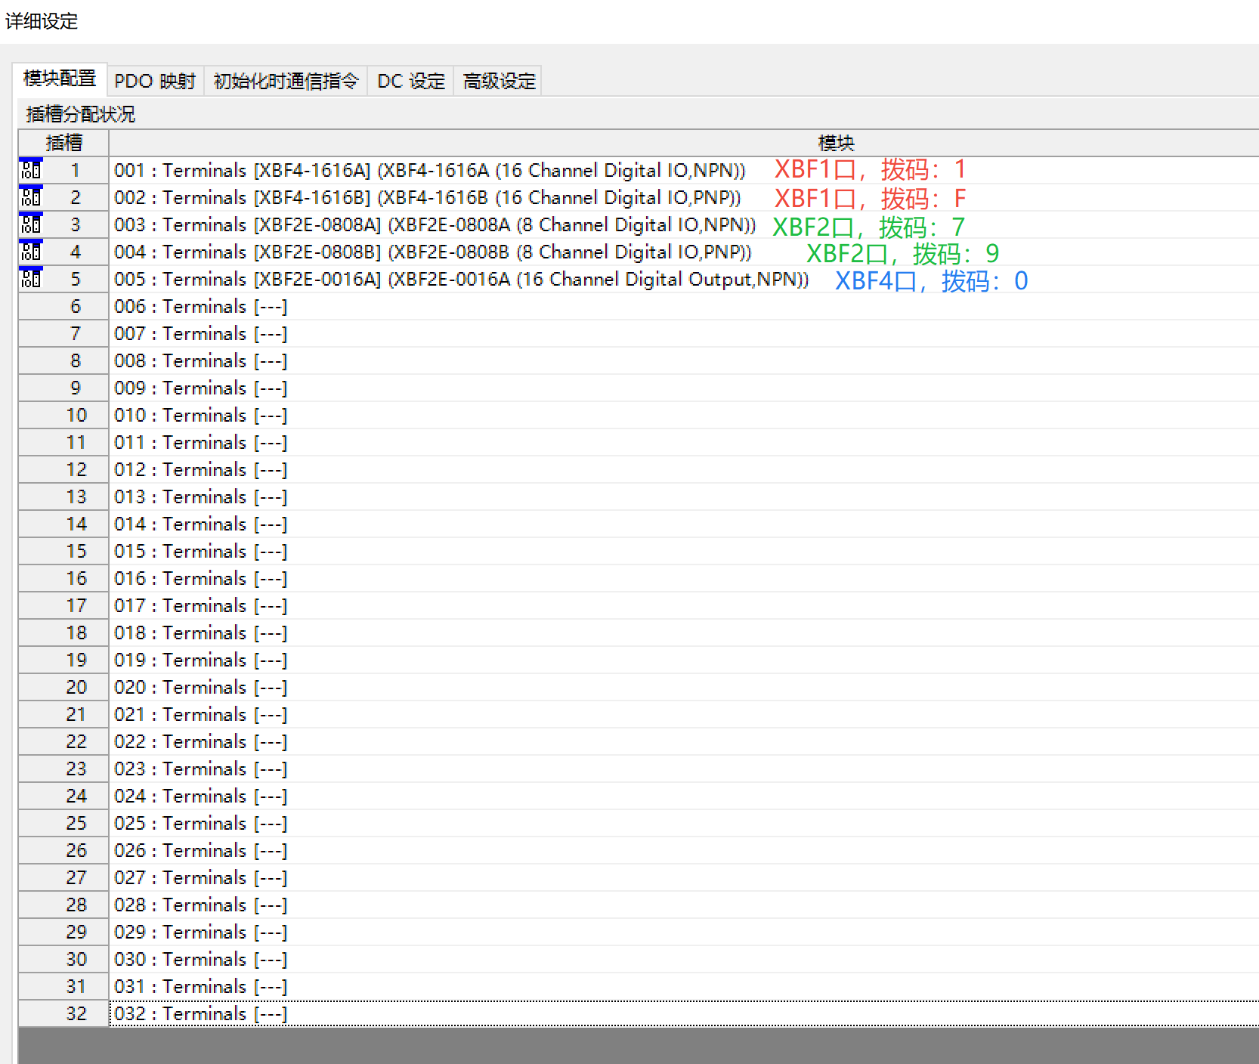Image resolution: width=1259 pixels, height=1064 pixels.
Task: Switch to the PDO 映射 tab
Action: point(155,81)
